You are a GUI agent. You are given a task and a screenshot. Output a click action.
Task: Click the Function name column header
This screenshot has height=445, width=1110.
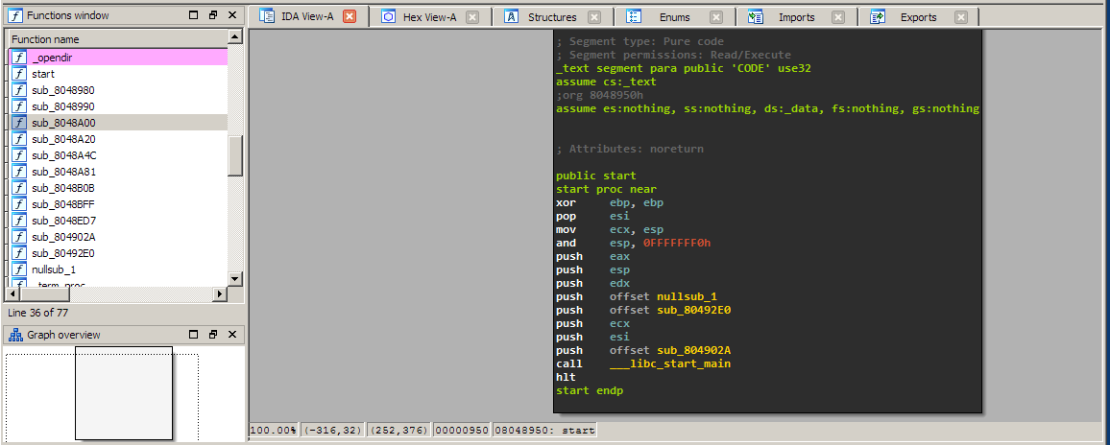click(x=117, y=39)
